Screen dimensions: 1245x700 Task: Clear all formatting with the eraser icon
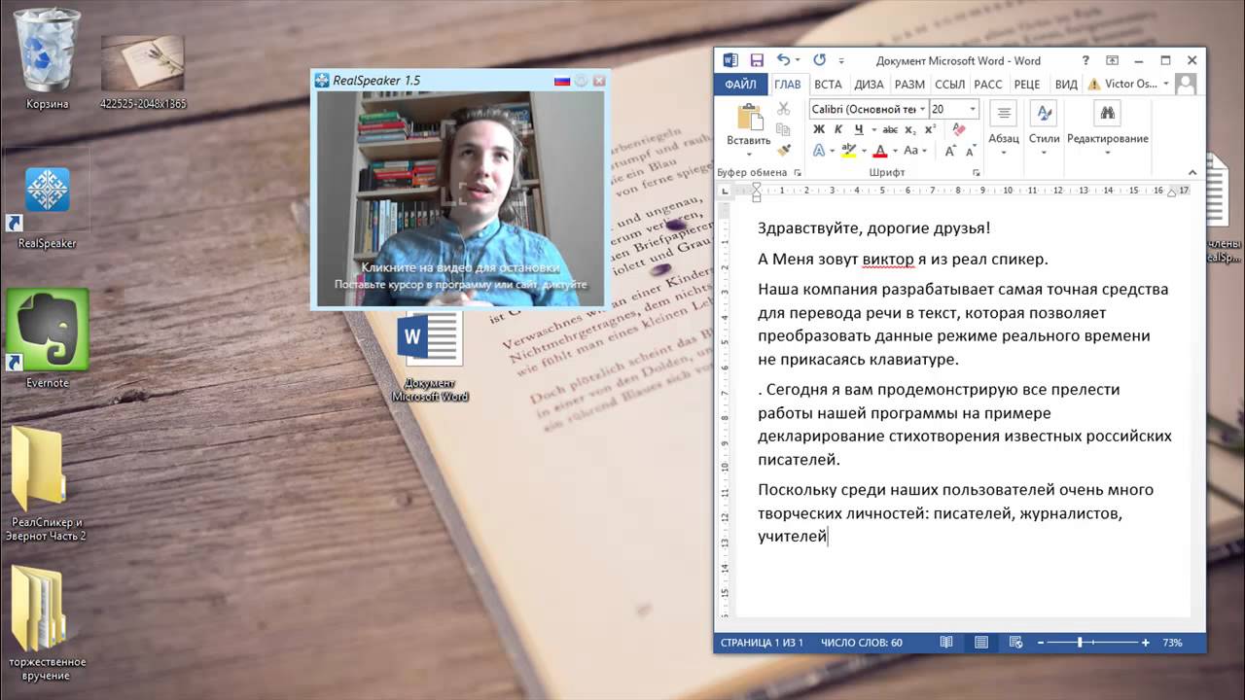point(959,129)
